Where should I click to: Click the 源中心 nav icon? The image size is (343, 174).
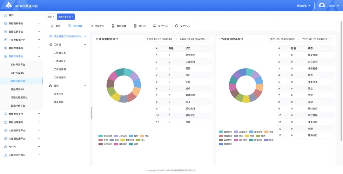point(135,26)
